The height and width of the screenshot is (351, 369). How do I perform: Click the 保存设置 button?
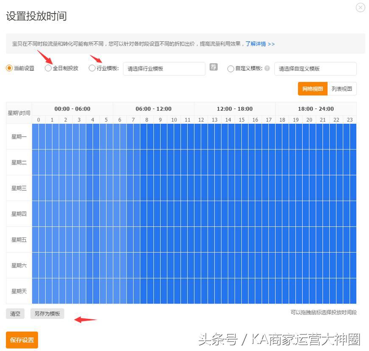click(x=21, y=340)
